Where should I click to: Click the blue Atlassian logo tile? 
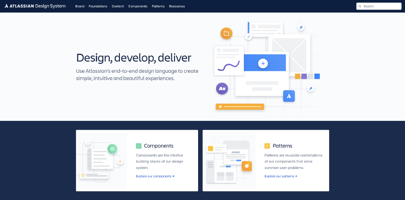(289, 96)
